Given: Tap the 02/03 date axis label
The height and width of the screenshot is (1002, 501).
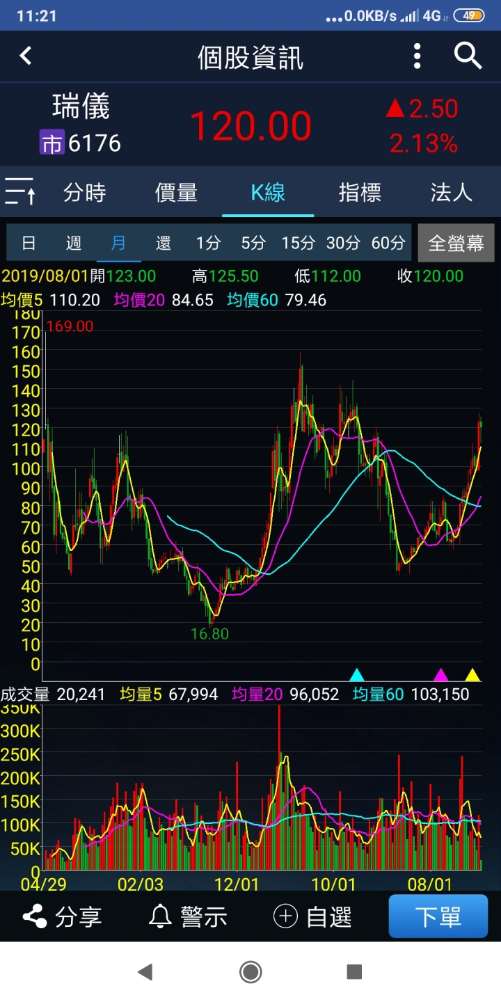Looking at the screenshot, I should (140, 884).
